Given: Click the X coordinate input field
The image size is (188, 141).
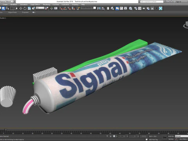Looking at the screenshot, I should click(x=121, y=136).
